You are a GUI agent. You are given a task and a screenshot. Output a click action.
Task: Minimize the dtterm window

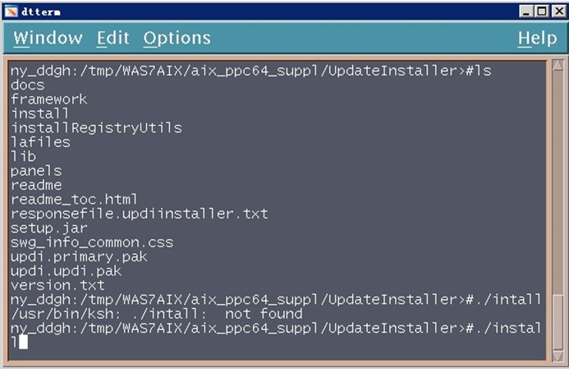[527, 11]
